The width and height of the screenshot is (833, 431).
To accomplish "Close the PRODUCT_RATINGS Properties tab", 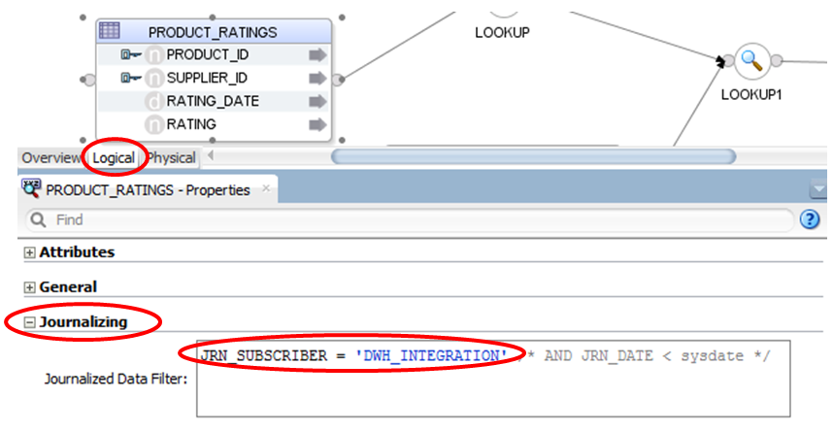I will pos(266,188).
